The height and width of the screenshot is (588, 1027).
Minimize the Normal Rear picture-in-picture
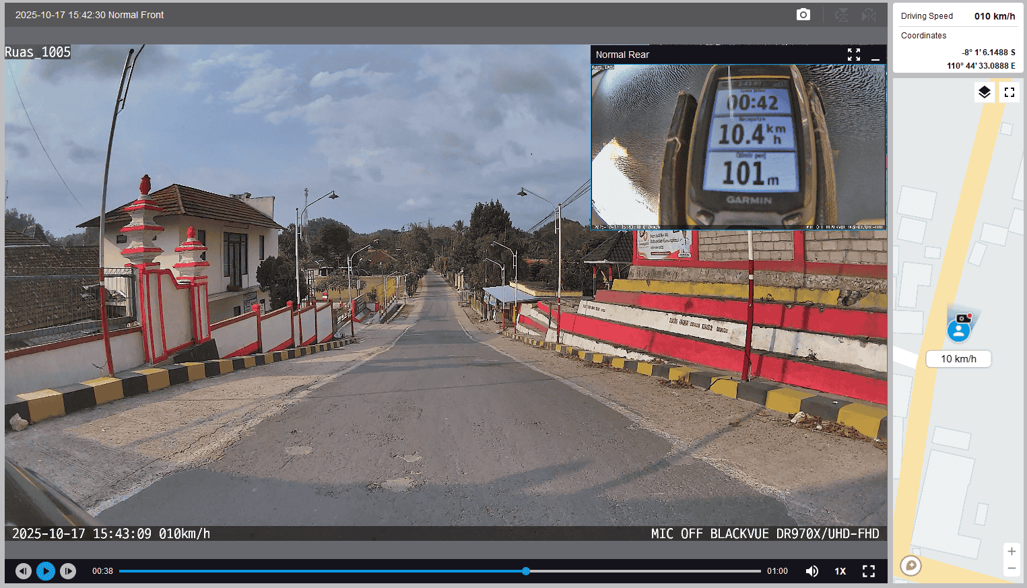[x=875, y=55]
